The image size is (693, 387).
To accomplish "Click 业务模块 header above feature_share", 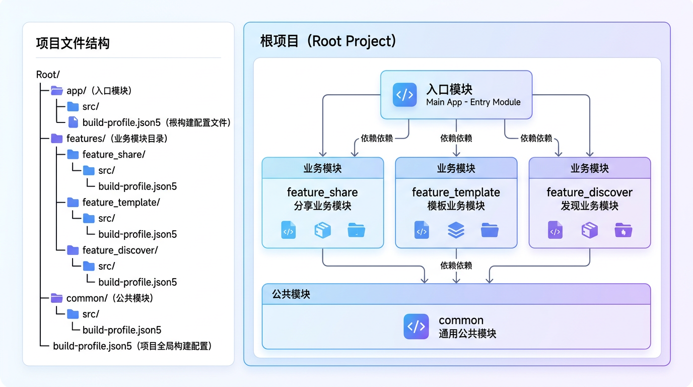I will point(323,168).
